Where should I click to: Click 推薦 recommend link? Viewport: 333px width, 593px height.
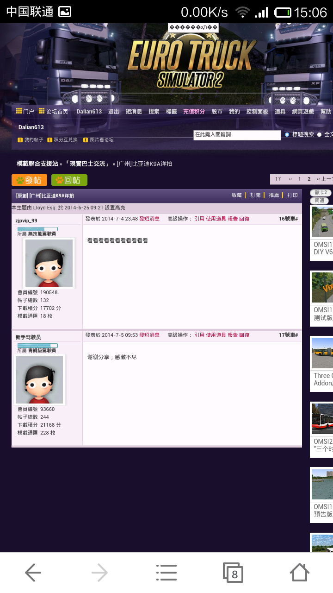pyautogui.click(x=274, y=195)
